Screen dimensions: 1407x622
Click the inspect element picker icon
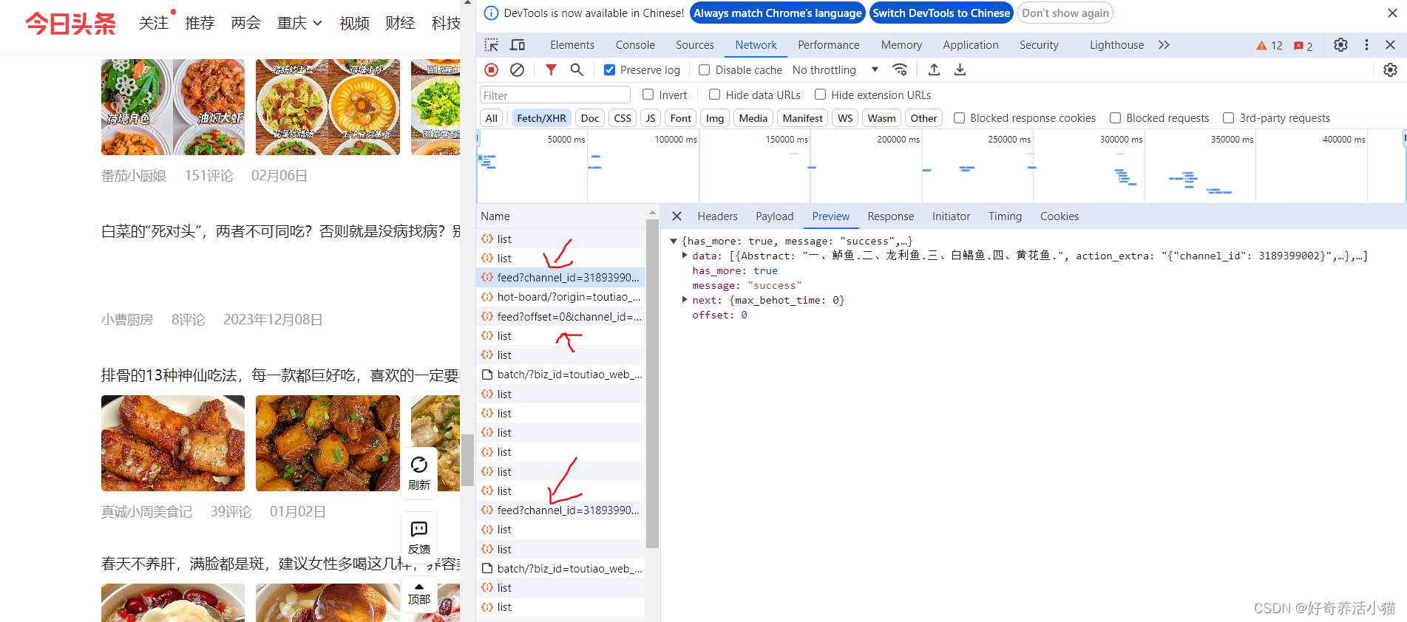point(491,45)
